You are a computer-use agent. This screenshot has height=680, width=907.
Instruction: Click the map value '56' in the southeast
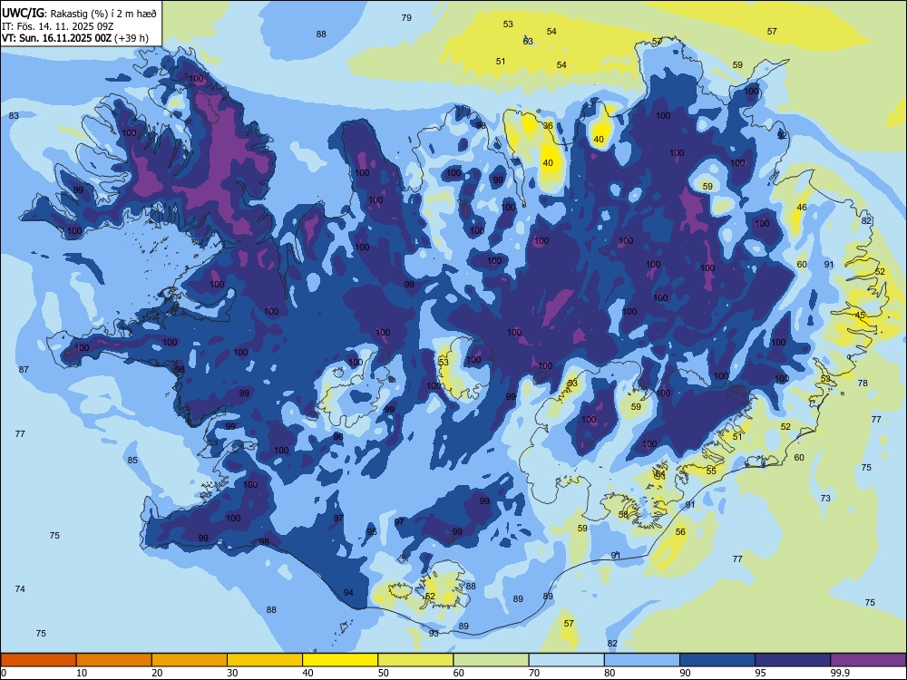tap(680, 532)
